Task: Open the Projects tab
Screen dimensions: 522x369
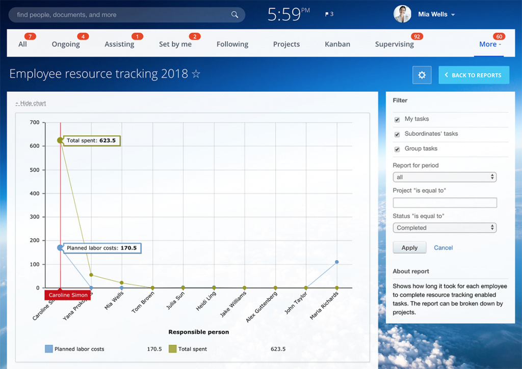Action: pos(286,44)
